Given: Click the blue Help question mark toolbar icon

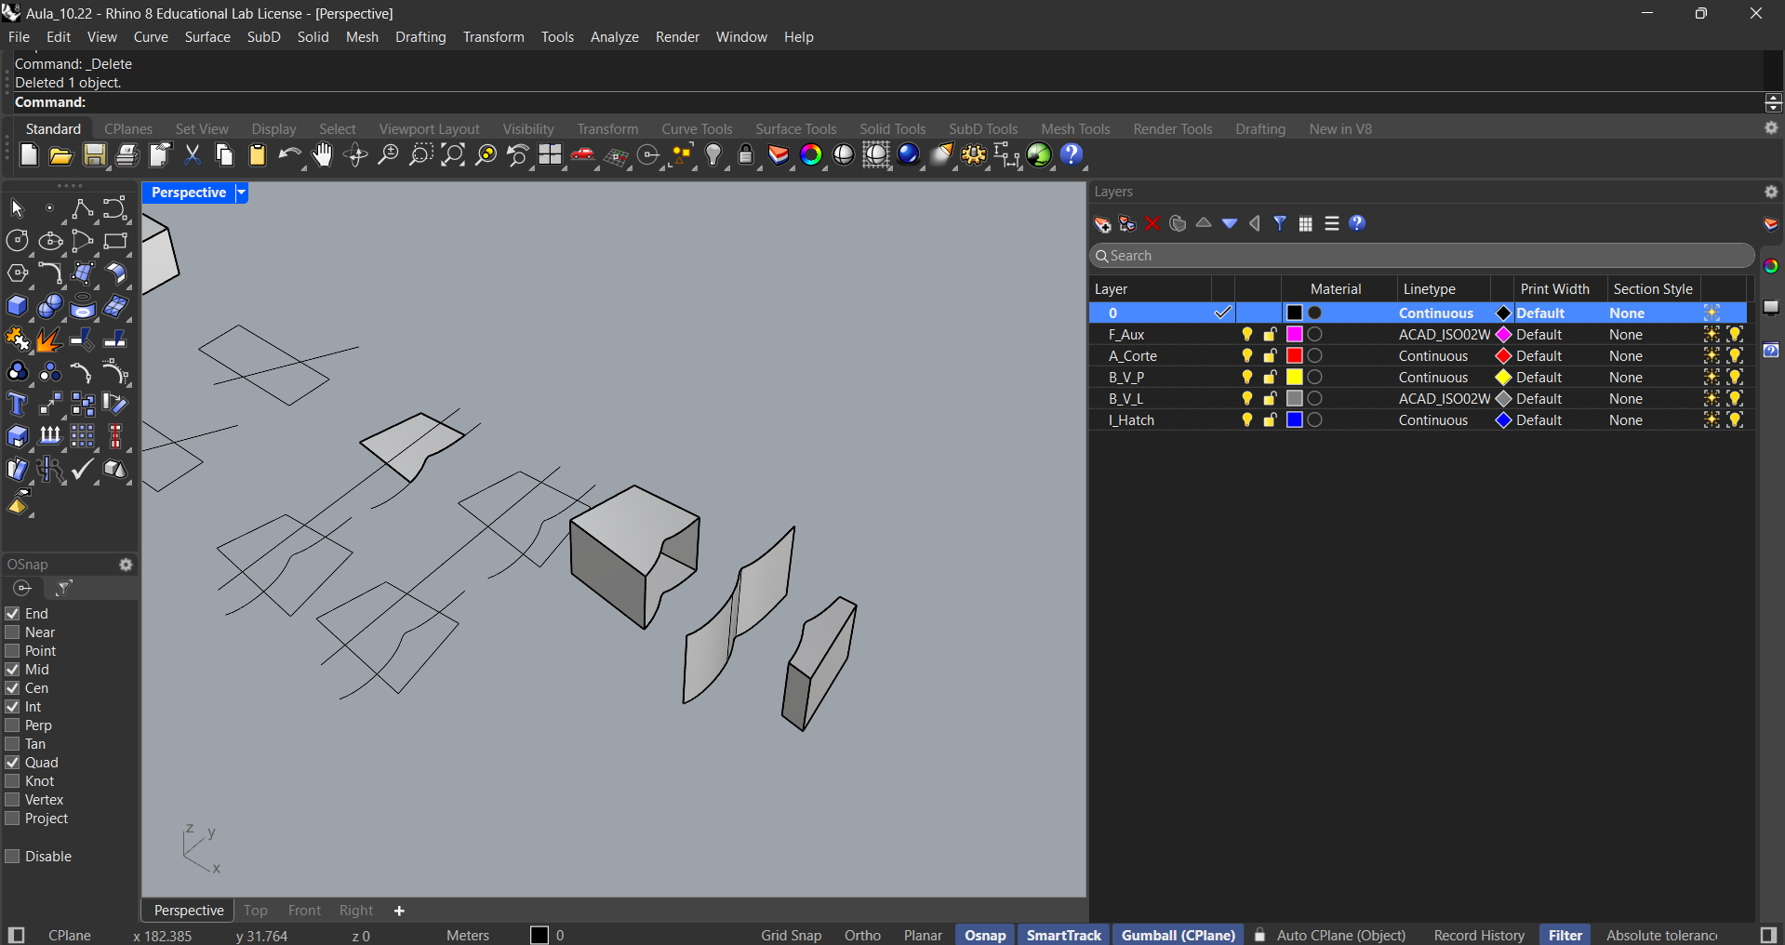Looking at the screenshot, I should click(1072, 155).
